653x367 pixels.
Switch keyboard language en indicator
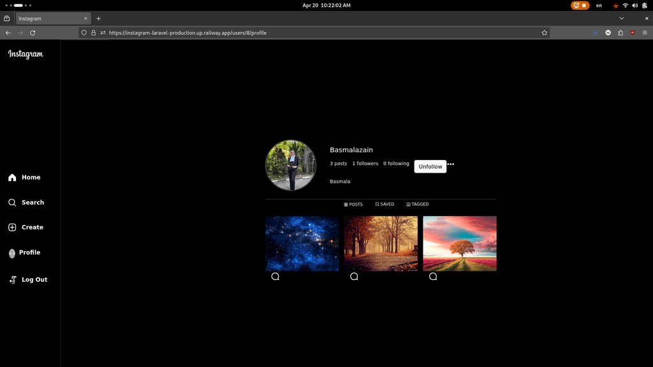coord(599,5)
